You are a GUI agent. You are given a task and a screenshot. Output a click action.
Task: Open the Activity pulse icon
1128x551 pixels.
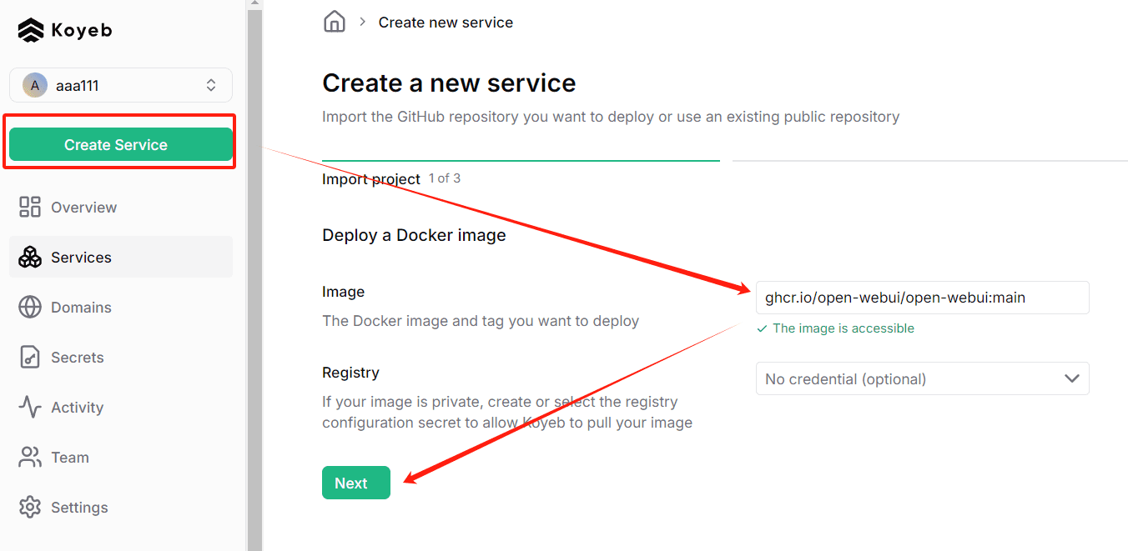tap(30, 407)
